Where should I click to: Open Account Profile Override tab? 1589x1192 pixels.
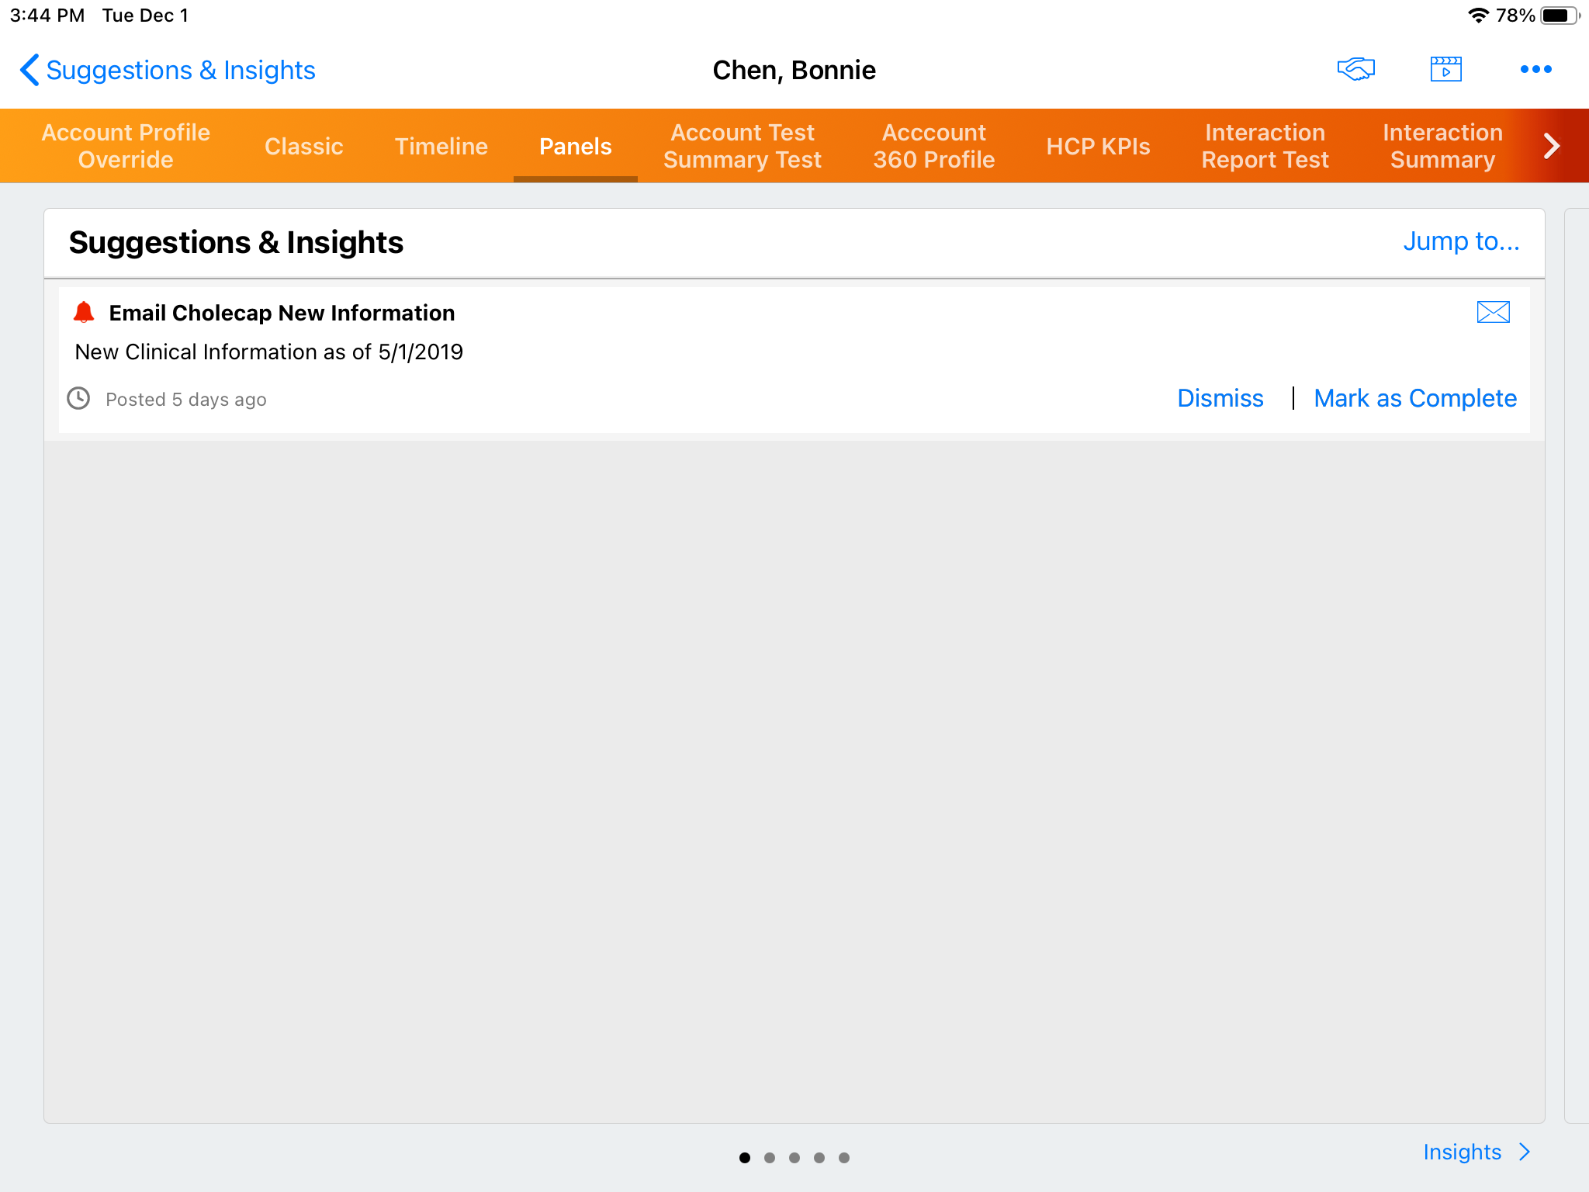pos(126,146)
